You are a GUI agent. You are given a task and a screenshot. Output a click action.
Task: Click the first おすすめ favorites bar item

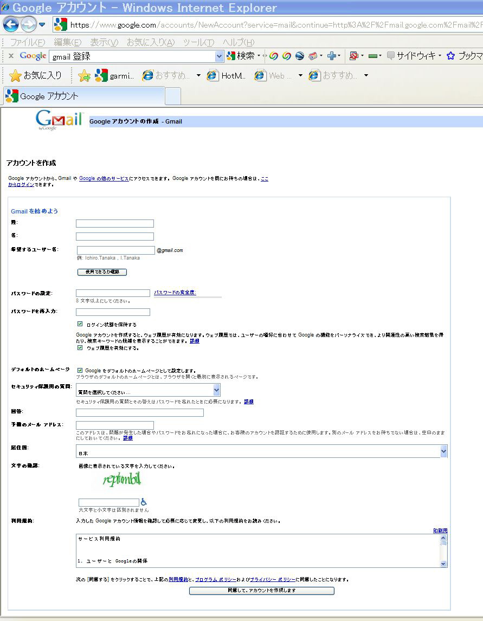166,75
